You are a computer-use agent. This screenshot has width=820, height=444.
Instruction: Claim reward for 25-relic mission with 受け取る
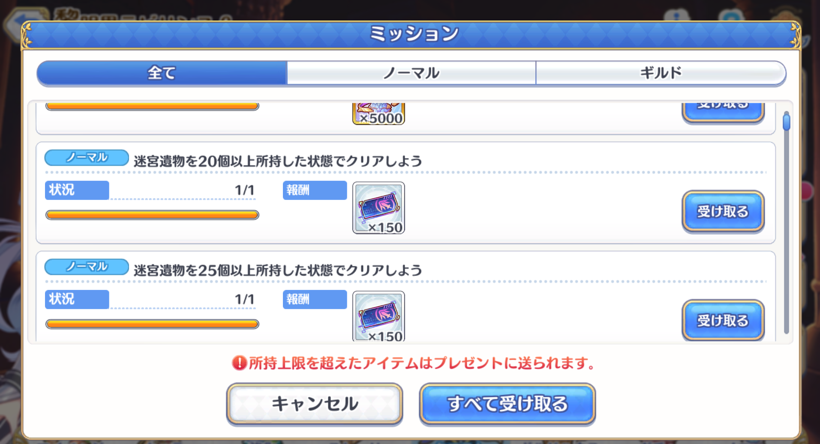(723, 320)
